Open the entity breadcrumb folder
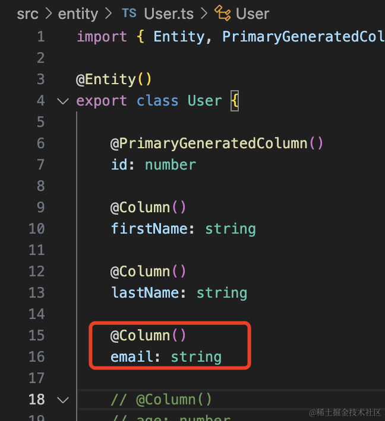385x421 pixels. (x=77, y=14)
